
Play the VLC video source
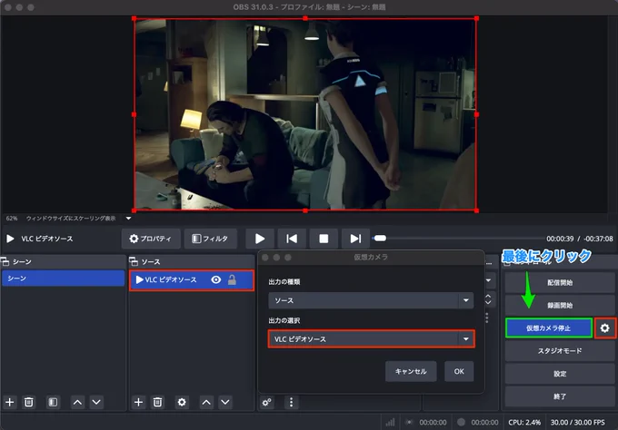point(260,239)
